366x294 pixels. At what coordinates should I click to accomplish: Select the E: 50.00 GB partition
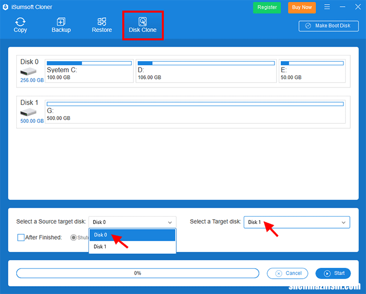(x=312, y=71)
